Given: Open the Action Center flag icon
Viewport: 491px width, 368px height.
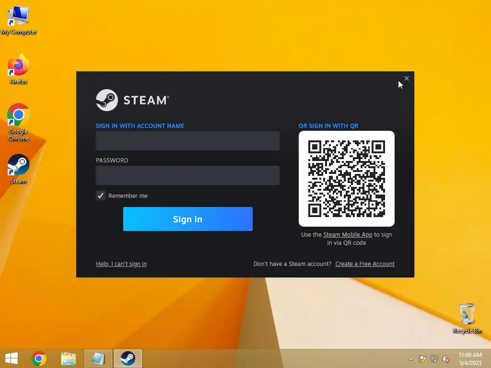Looking at the screenshot, I should click(423, 359).
